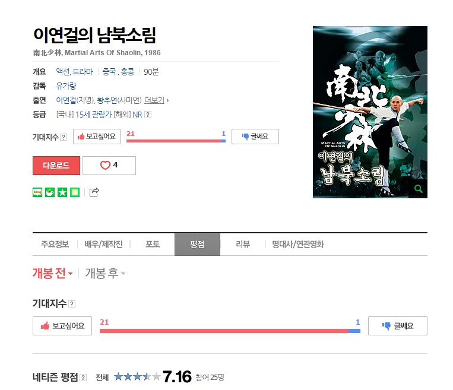
Task: Toggle the heart like button showing 4
Action: 109,166
